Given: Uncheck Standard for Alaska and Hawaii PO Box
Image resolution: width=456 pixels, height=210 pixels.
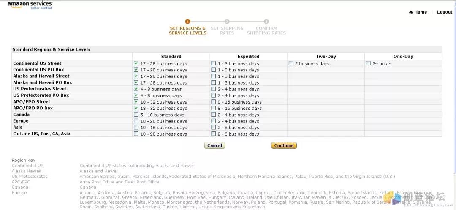Looking at the screenshot, I should point(136,82).
